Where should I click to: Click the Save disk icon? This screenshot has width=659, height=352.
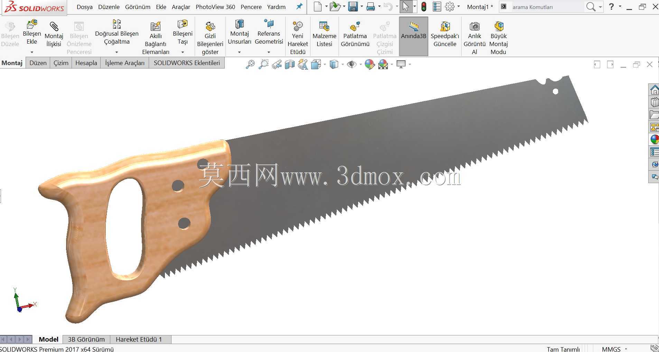point(353,7)
